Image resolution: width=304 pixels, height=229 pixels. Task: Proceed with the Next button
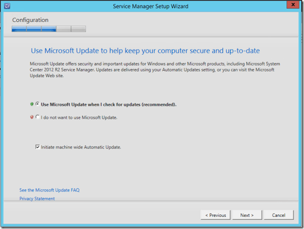click(x=247, y=215)
